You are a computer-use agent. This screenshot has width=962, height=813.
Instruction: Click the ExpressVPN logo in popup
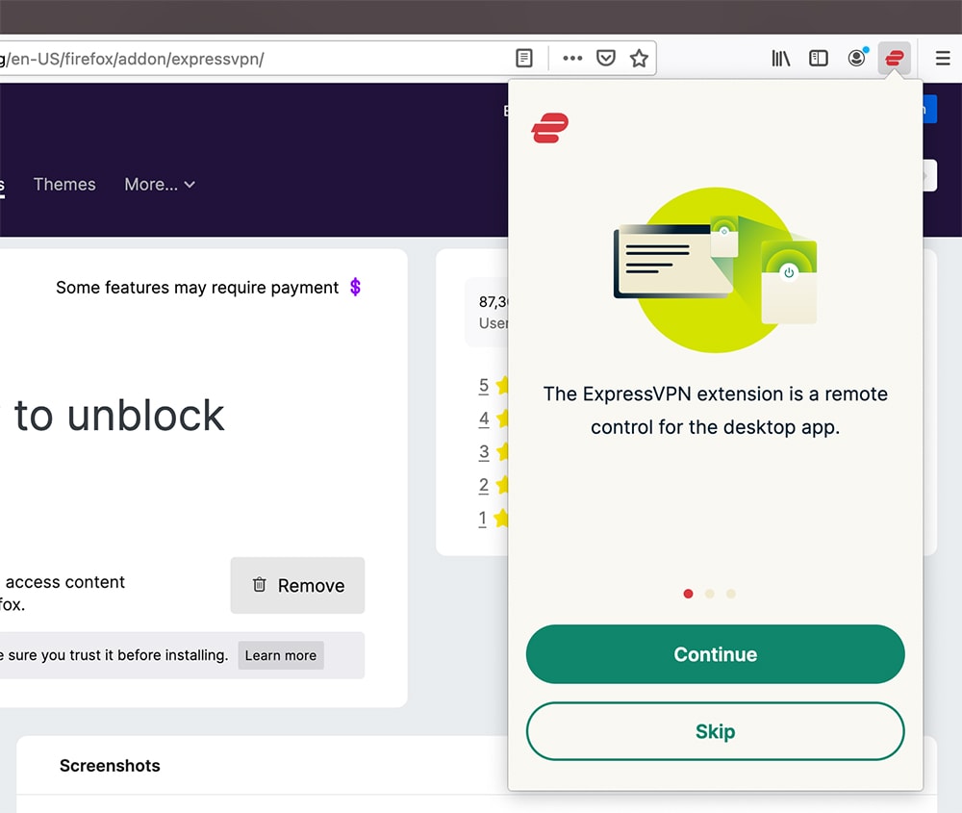point(549,128)
